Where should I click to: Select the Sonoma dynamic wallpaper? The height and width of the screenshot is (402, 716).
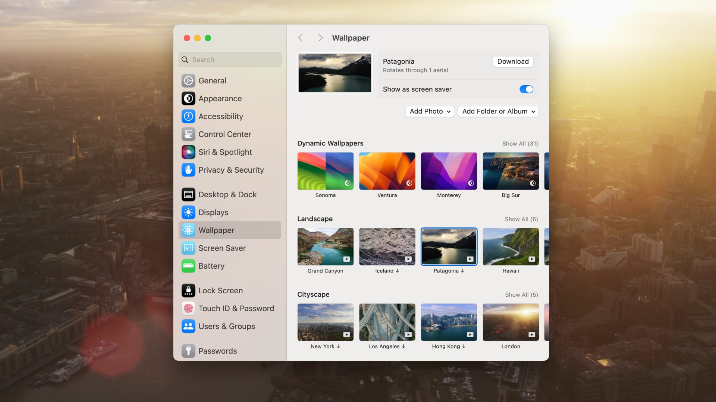[x=326, y=171]
